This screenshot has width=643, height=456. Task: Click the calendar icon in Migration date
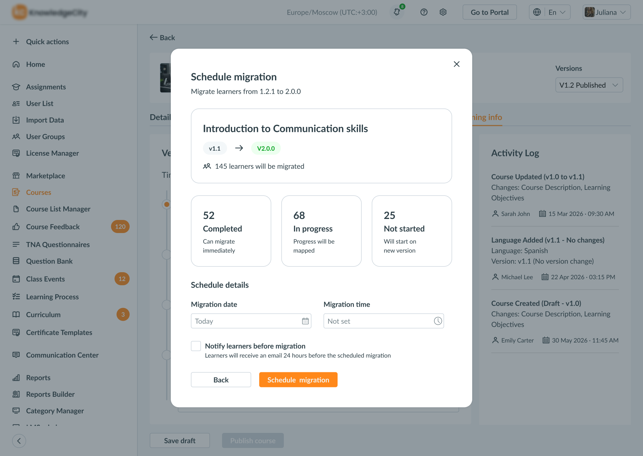(305, 321)
